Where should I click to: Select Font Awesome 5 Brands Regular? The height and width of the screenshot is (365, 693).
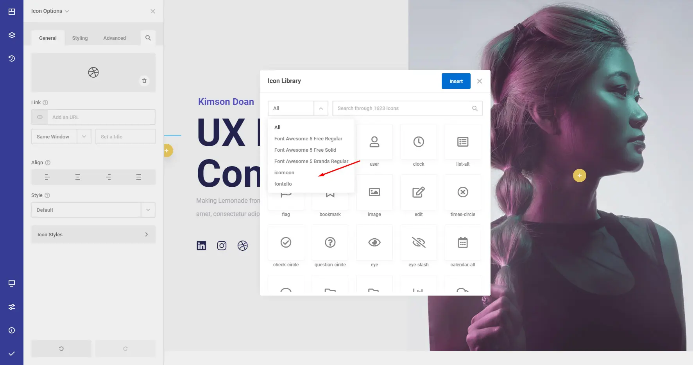click(311, 161)
